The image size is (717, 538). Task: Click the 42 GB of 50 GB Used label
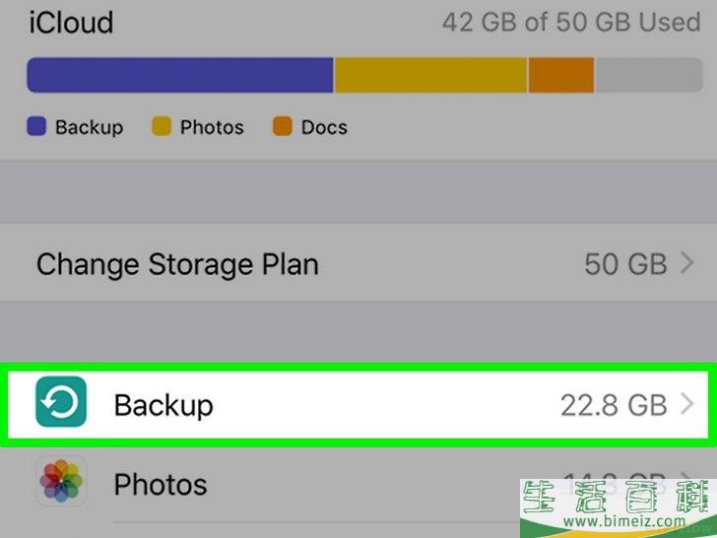tap(571, 22)
